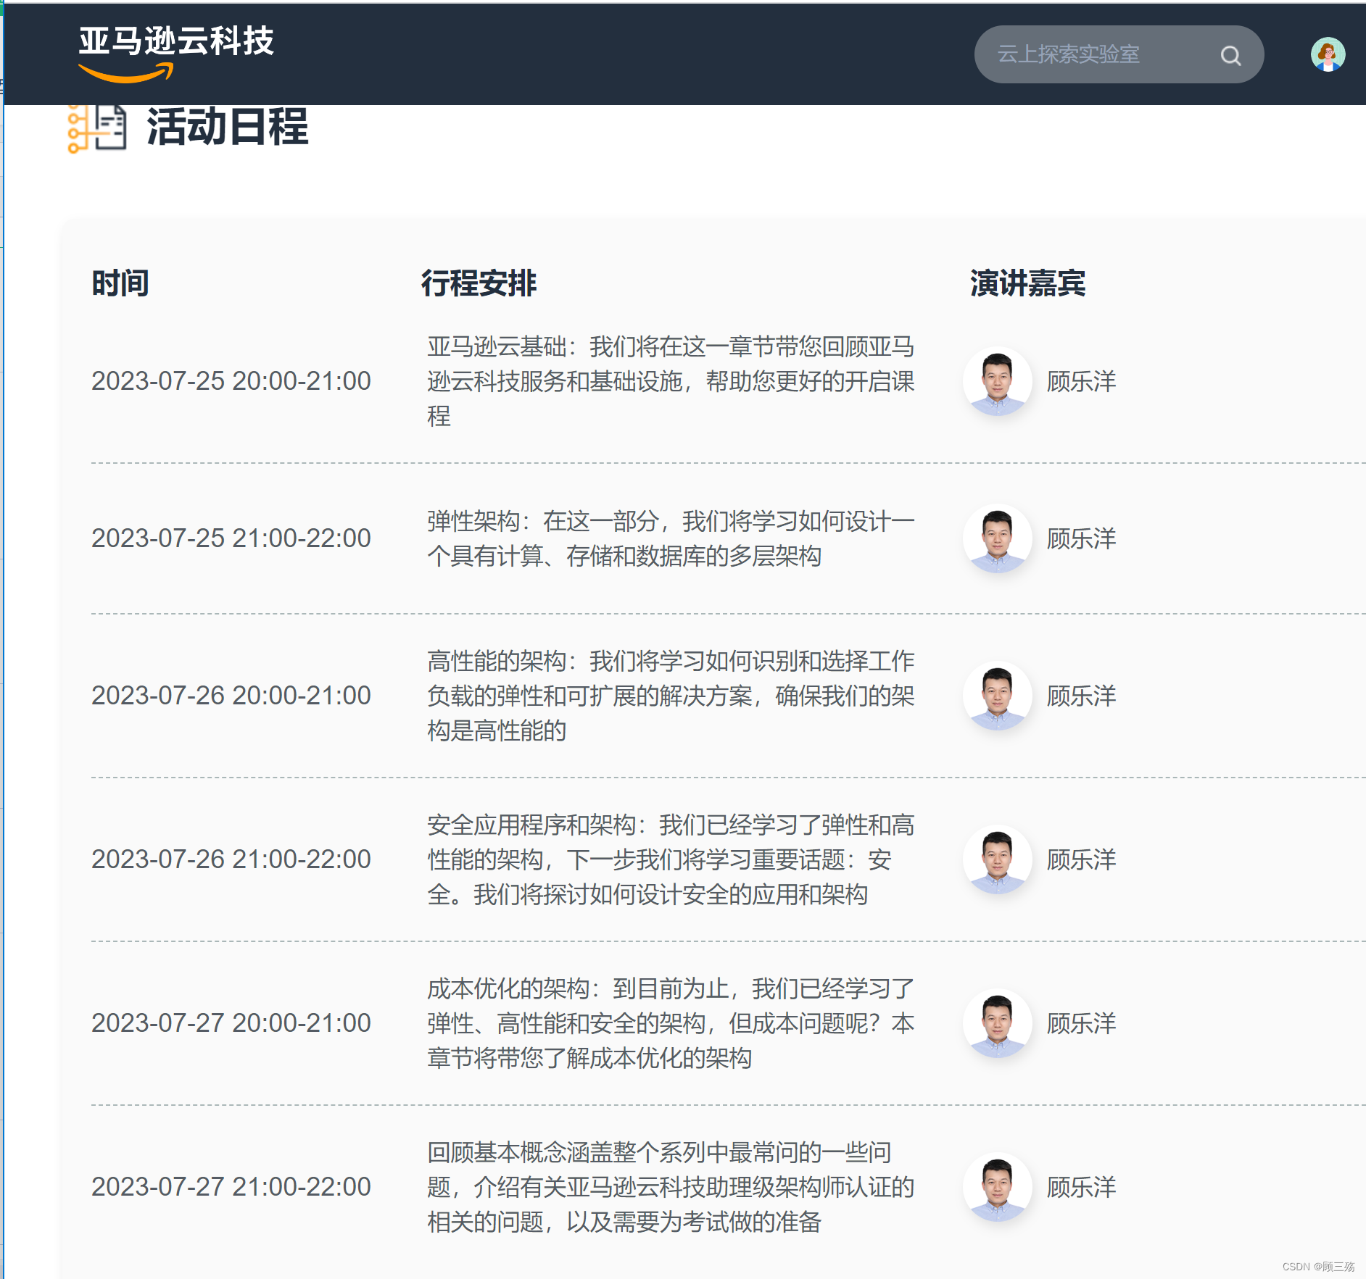
Task: Click the 时间 column header
Action: click(120, 283)
